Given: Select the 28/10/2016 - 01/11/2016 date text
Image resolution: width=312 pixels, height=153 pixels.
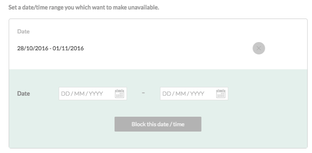Looking at the screenshot, I should coord(50,48).
